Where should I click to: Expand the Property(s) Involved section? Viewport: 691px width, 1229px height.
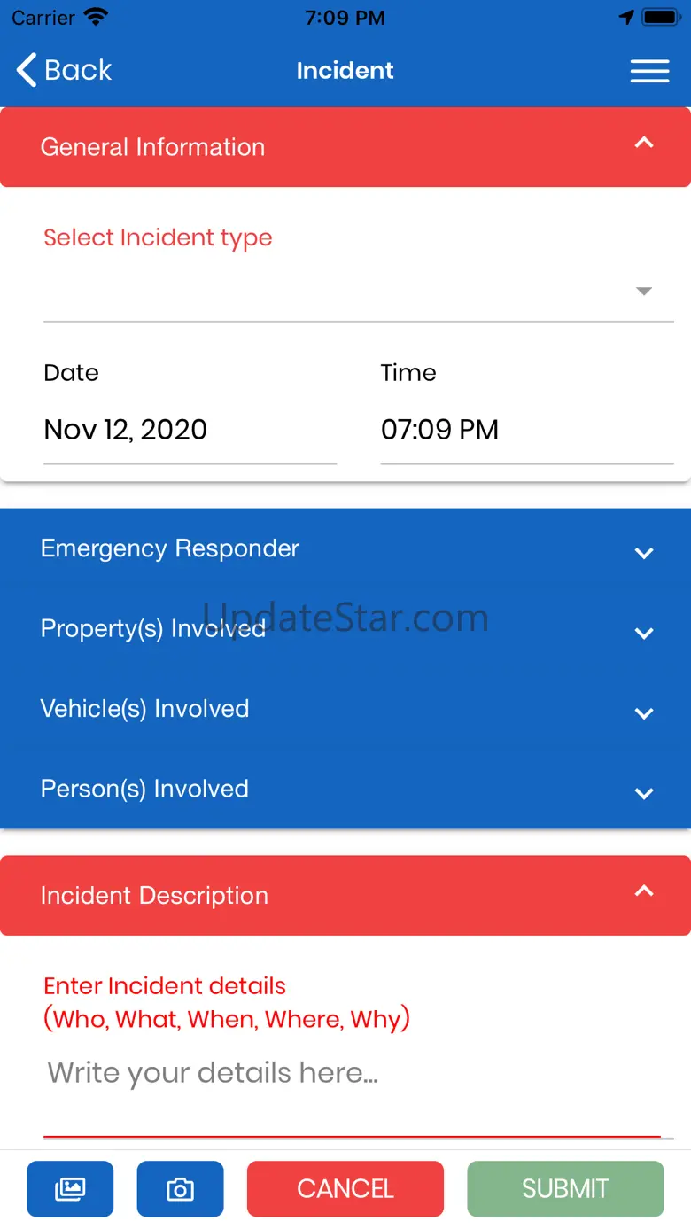coord(644,633)
